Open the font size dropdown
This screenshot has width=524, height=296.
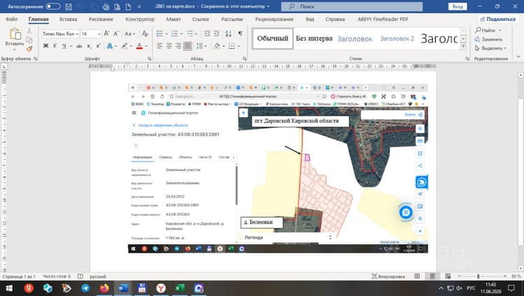tap(91, 34)
